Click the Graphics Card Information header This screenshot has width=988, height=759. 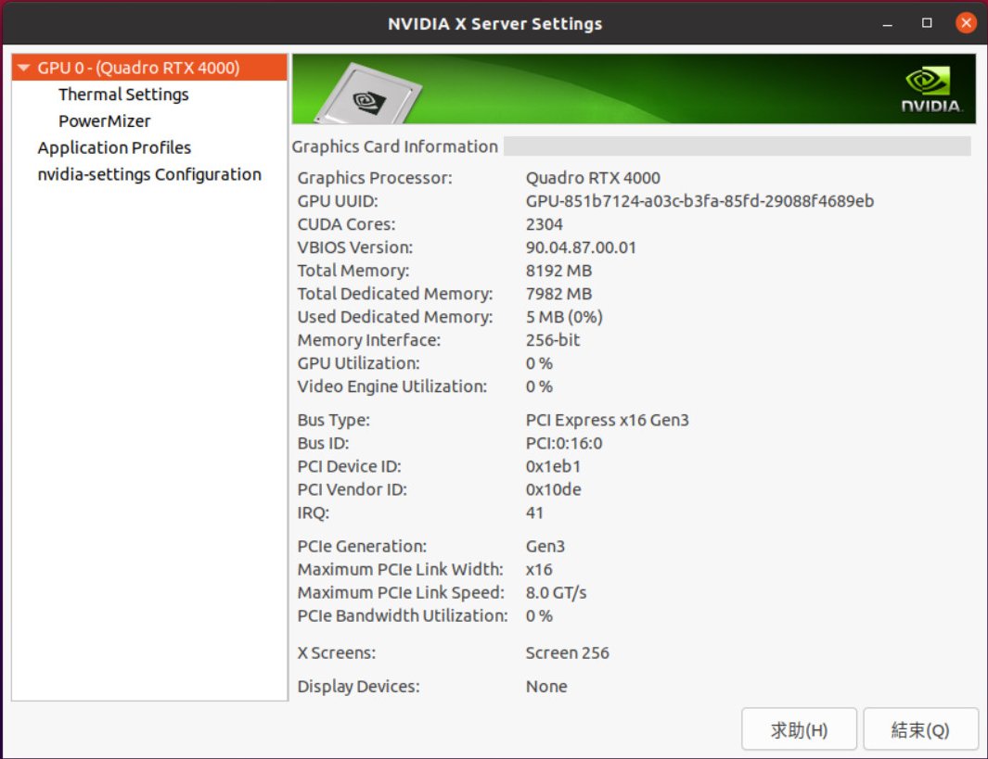tap(395, 146)
